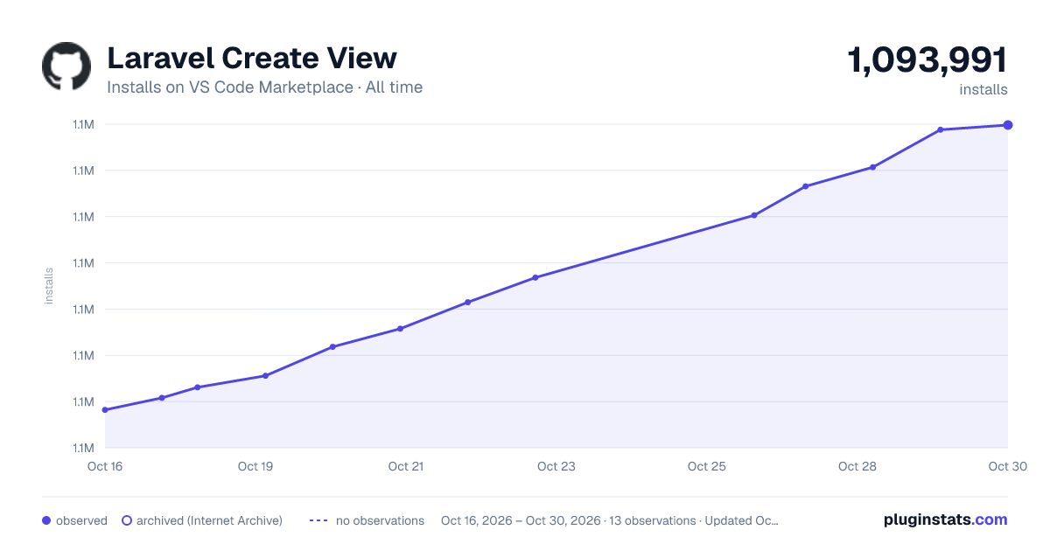Click the no observations legend label
This screenshot has width=1050, height=551.
click(380, 520)
